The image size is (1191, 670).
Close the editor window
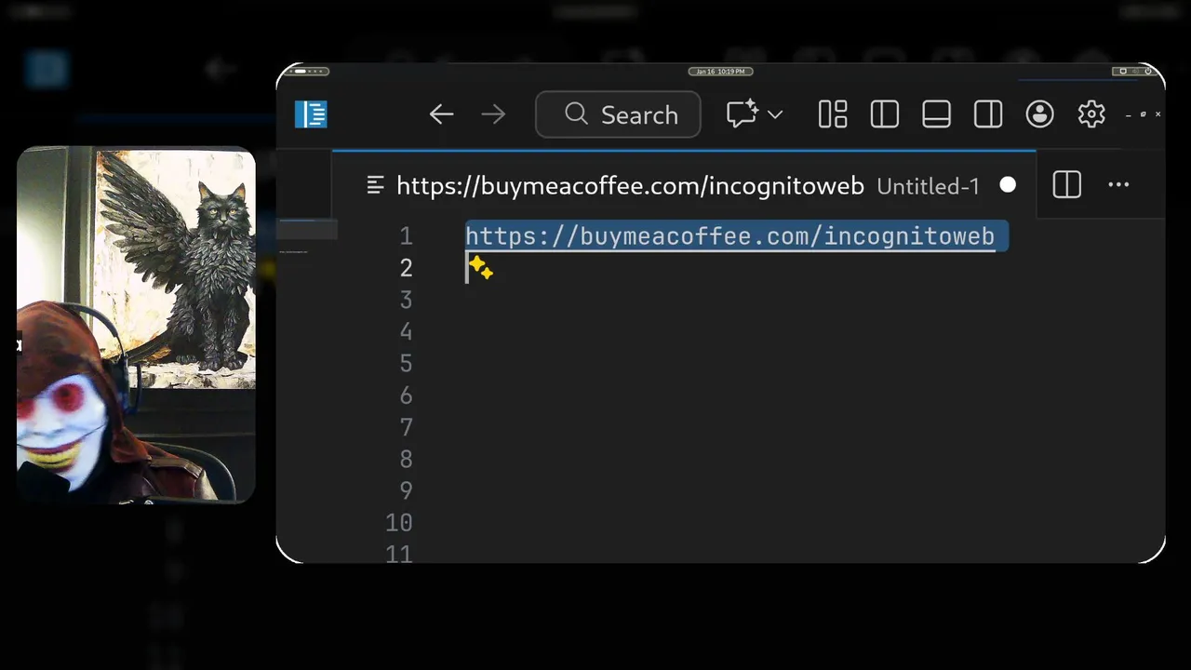coord(1158,114)
